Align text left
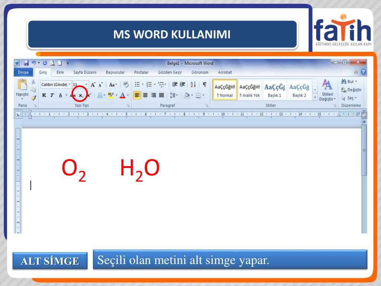The width and height of the screenshot is (381, 286). pyautogui.click(x=137, y=95)
